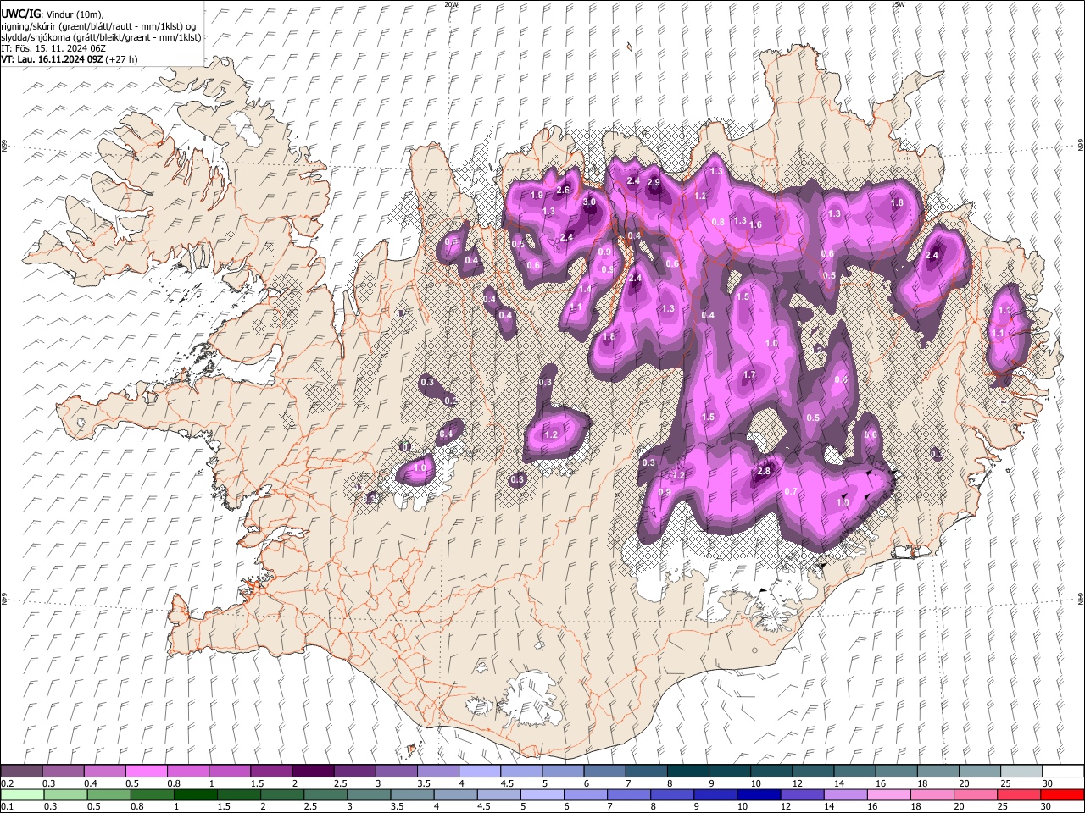Click the 1.7 snowfall value on the map
Image resolution: width=1085 pixels, height=813 pixels.
749,375
